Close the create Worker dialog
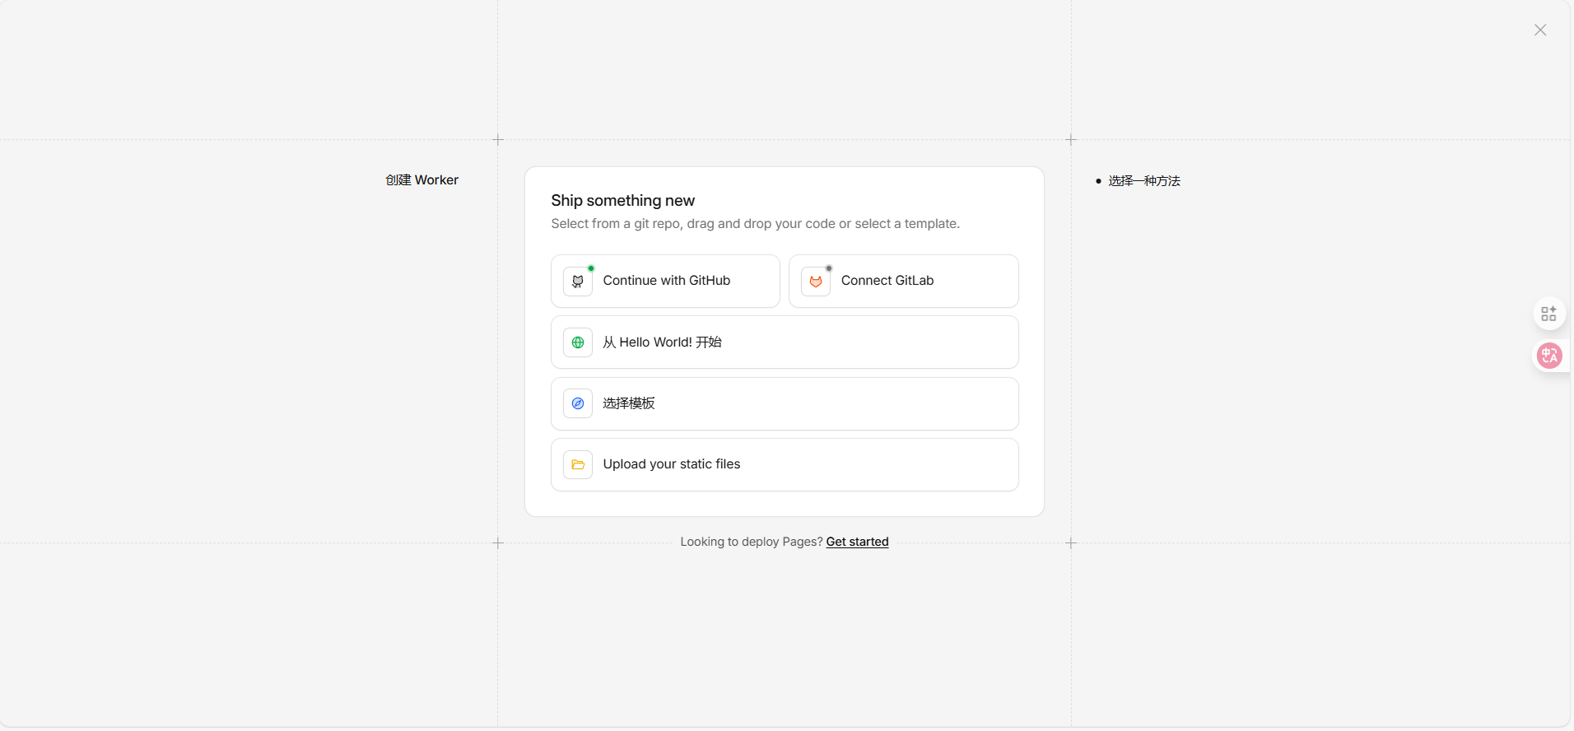 pyautogui.click(x=1540, y=30)
